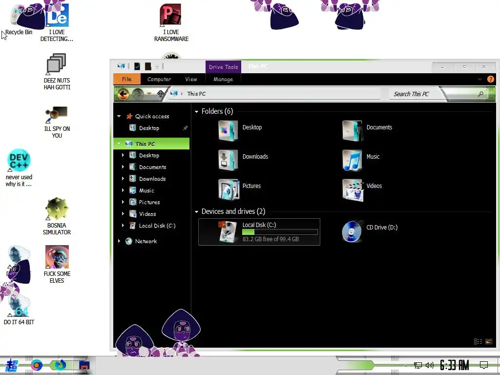The width and height of the screenshot is (500, 375).
Task: Click the search magnifier icon
Action: (x=480, y=94)
